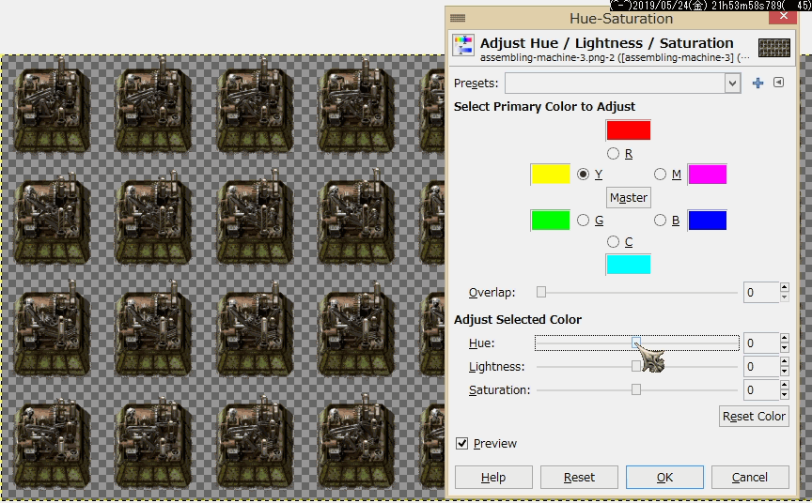Click the Overlap slider handle
Viewport: 812px width, 503px height.
coord(541,292)
